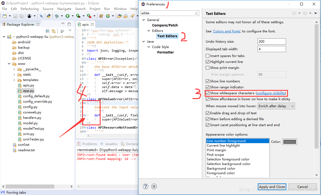Toggle Show whitespace characters checkbox
Screen dimensions: 321x195
pyautogui.click(x=208, y=93)
